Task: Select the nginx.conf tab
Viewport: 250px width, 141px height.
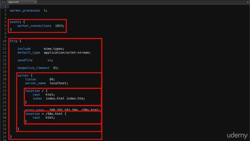Action: coord(22,2)
